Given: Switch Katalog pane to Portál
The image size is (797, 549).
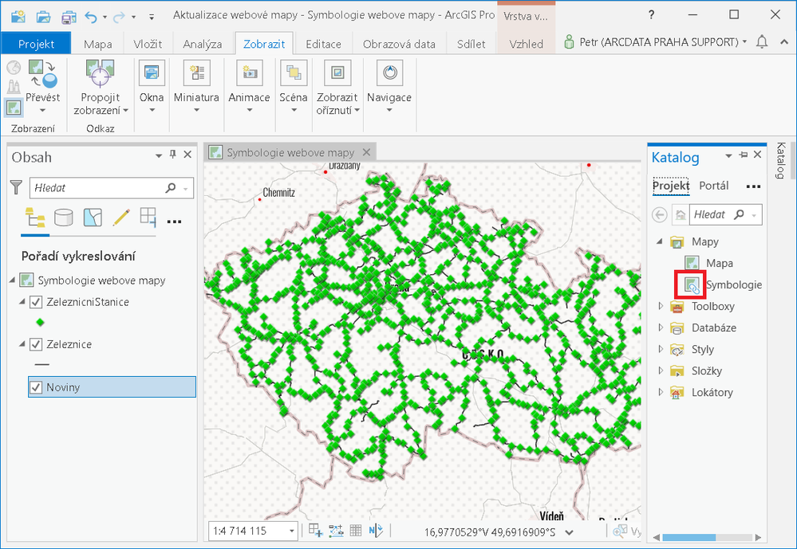Looking at the screenshot, I should pyautogui.click(x=714, y=186).
